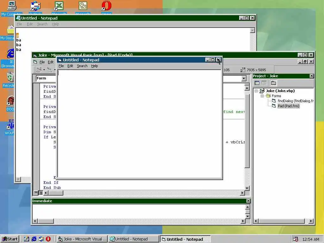Open Object dropdown showing Form
The image size is (324, 243).
[46, 78]
